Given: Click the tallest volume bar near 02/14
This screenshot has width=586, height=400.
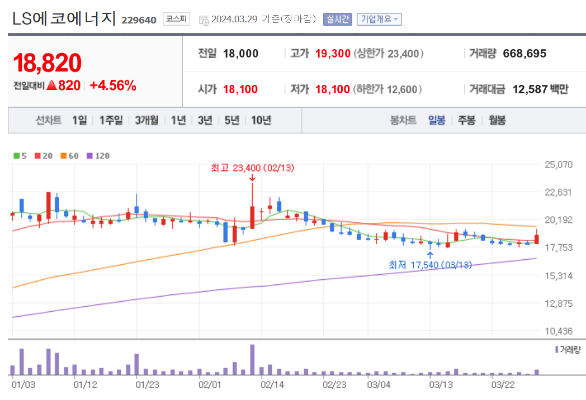Looking at the screenshot, I should point(252,360).
